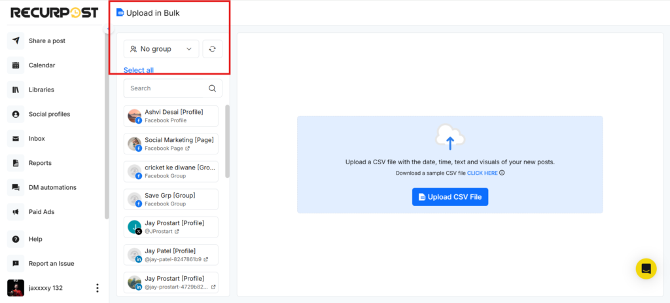Expand the No group dropdown
670x303 pixels.
pos(162,49)
